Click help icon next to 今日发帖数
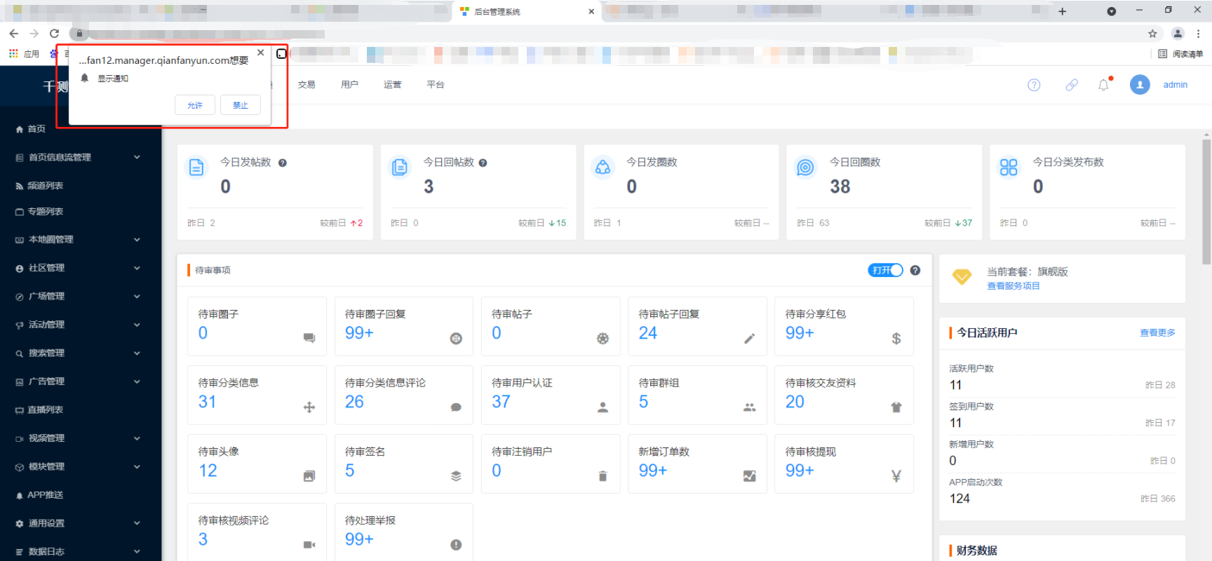The width and height of the screenshot is (1212, 561). coord(283,163)
